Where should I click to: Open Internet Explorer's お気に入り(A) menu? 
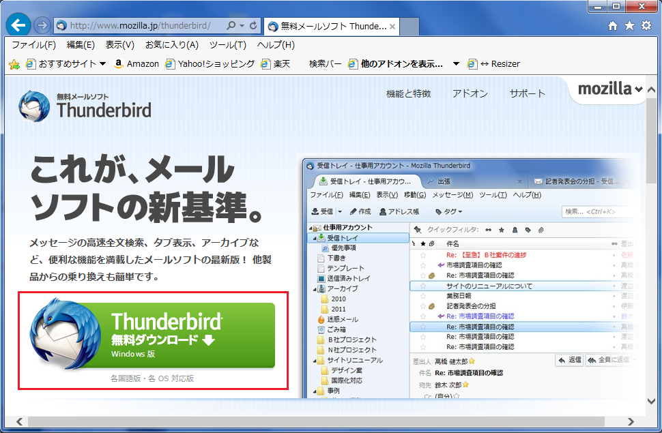tap(172, 45)
